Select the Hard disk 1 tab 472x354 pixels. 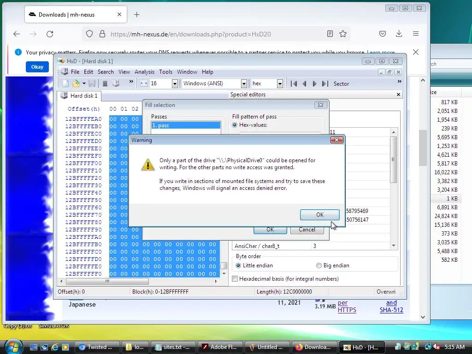79,96
